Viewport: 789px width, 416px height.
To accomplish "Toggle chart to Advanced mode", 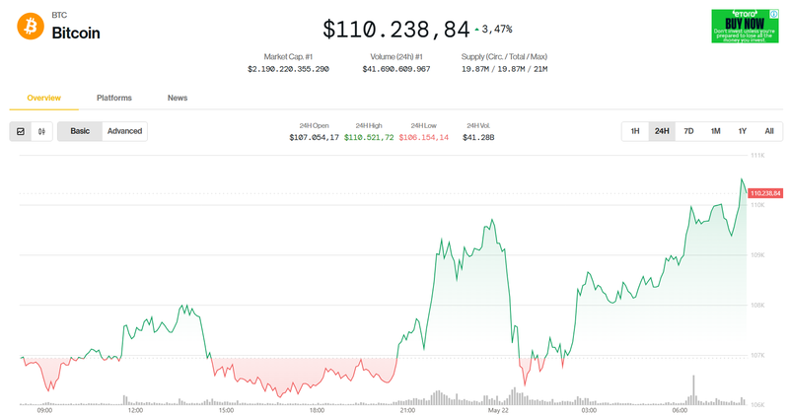I will [124, 131].
